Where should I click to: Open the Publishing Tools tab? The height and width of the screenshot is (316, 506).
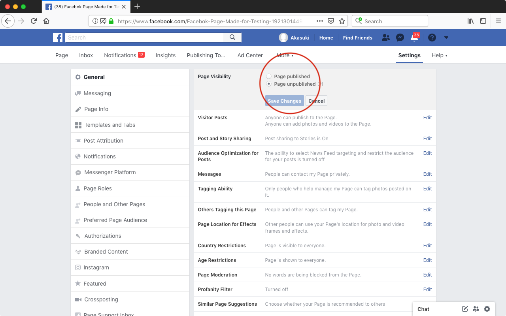point(206,55)
